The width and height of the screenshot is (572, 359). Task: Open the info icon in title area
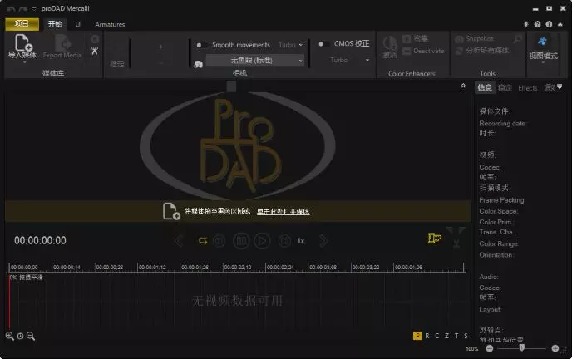coord(549,24)
